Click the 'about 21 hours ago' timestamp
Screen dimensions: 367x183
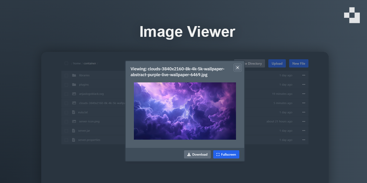click(x=279, y=122)
